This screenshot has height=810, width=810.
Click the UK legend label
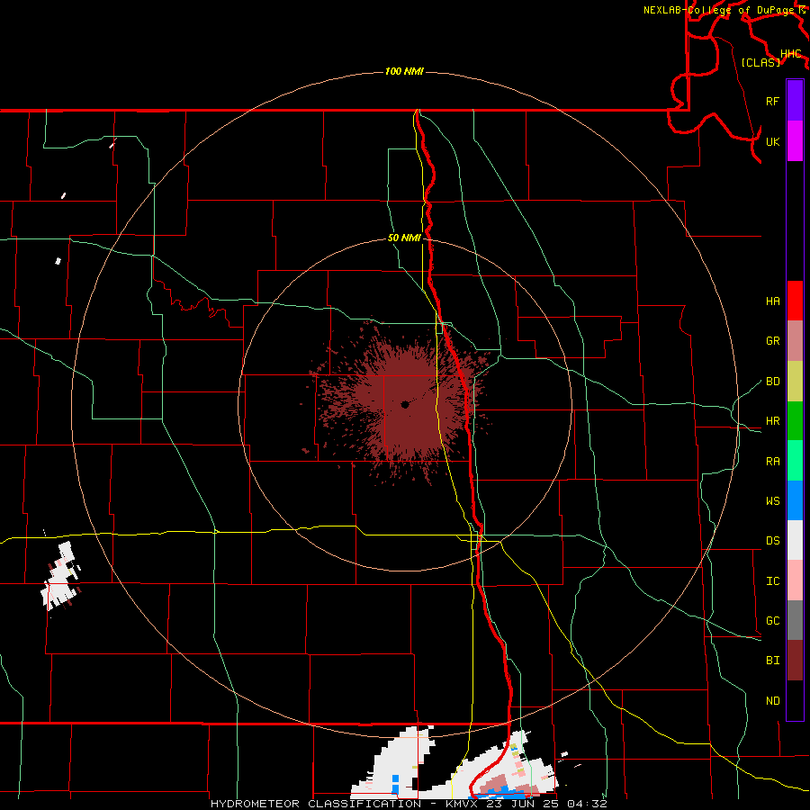[x=773, y=141]
